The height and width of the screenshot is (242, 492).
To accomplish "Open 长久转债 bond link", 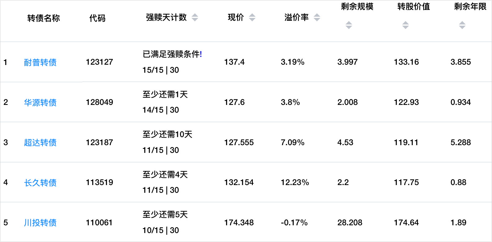I will click(40, 183).
